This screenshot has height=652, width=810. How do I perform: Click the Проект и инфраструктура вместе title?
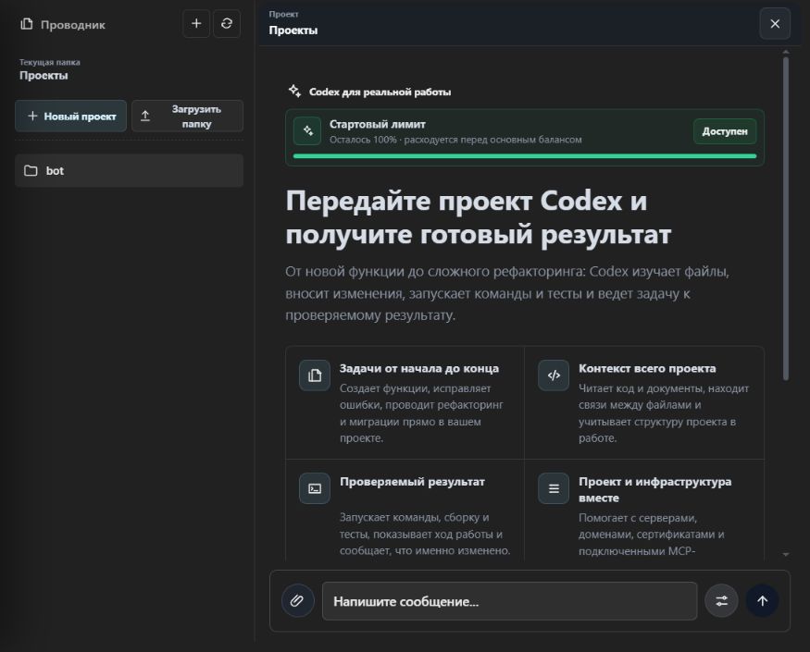click(x=655, y=490)
